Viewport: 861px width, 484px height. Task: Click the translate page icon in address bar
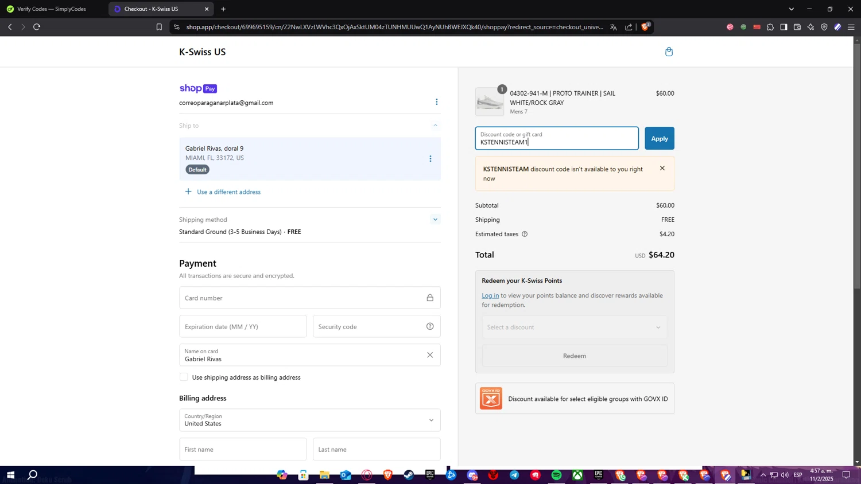[x=613, y=27]
